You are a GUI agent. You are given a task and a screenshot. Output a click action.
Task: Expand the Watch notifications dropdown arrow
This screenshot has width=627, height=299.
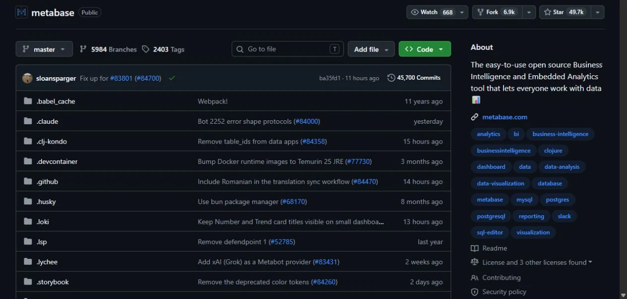[462, 12]
